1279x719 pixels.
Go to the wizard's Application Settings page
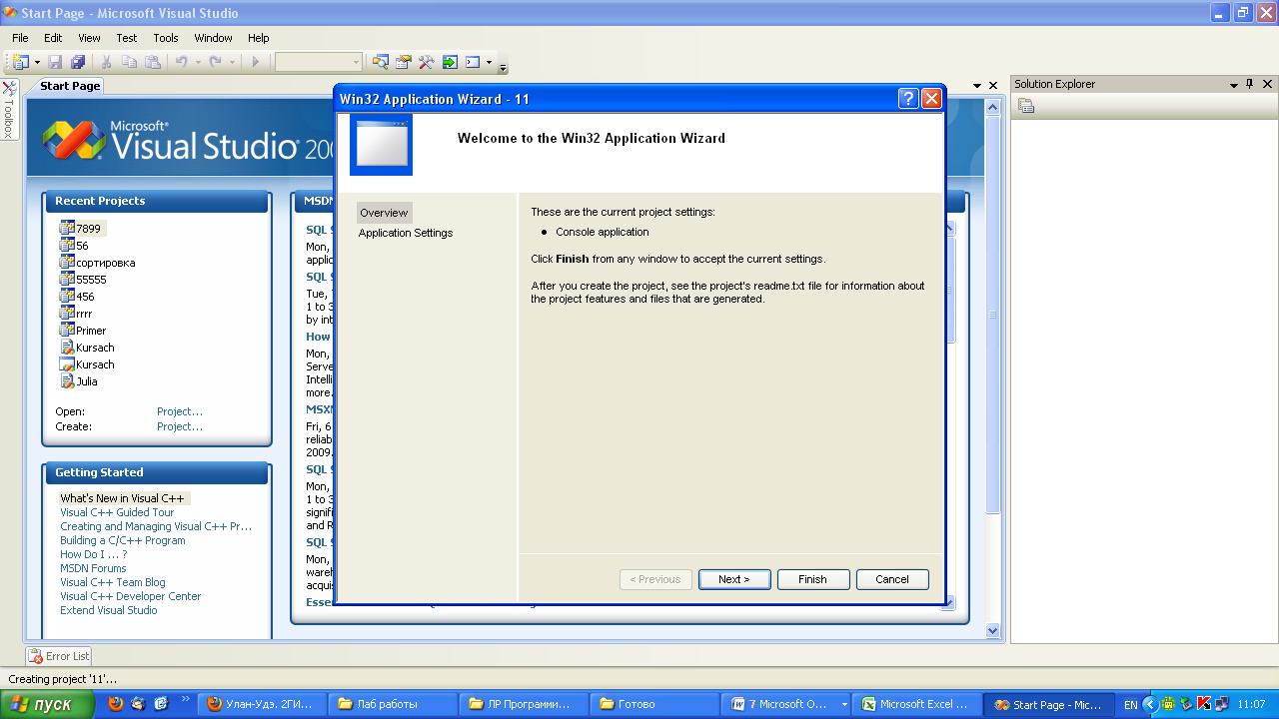(406, 233)
